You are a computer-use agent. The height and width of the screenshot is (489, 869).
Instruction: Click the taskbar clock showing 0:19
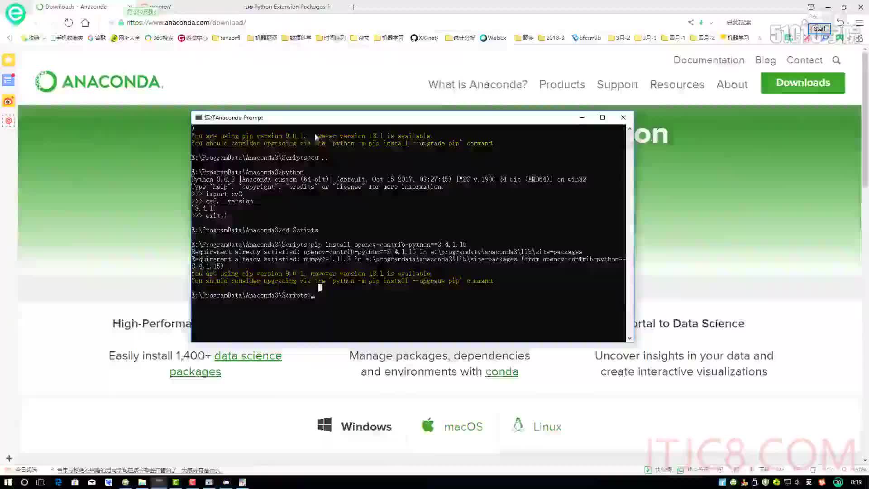(856, 482)
